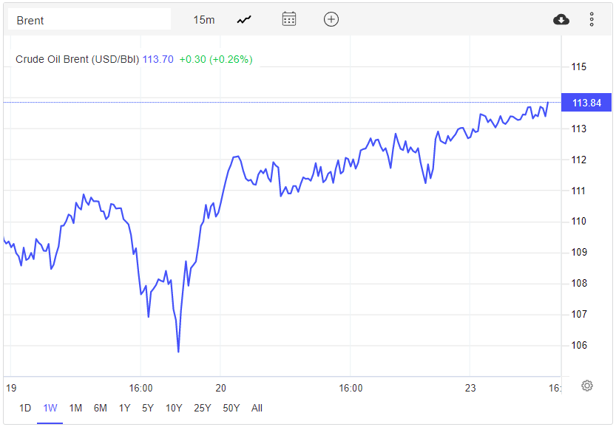
Task: Select the 50Y time range
Action: [231, 408]
